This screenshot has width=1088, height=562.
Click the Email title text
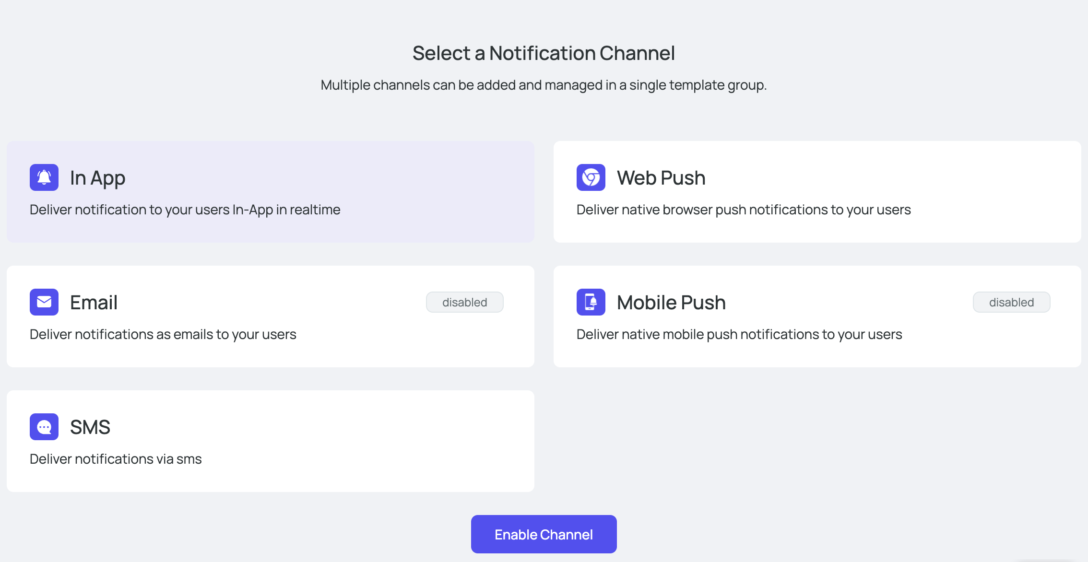coord(94,303)
